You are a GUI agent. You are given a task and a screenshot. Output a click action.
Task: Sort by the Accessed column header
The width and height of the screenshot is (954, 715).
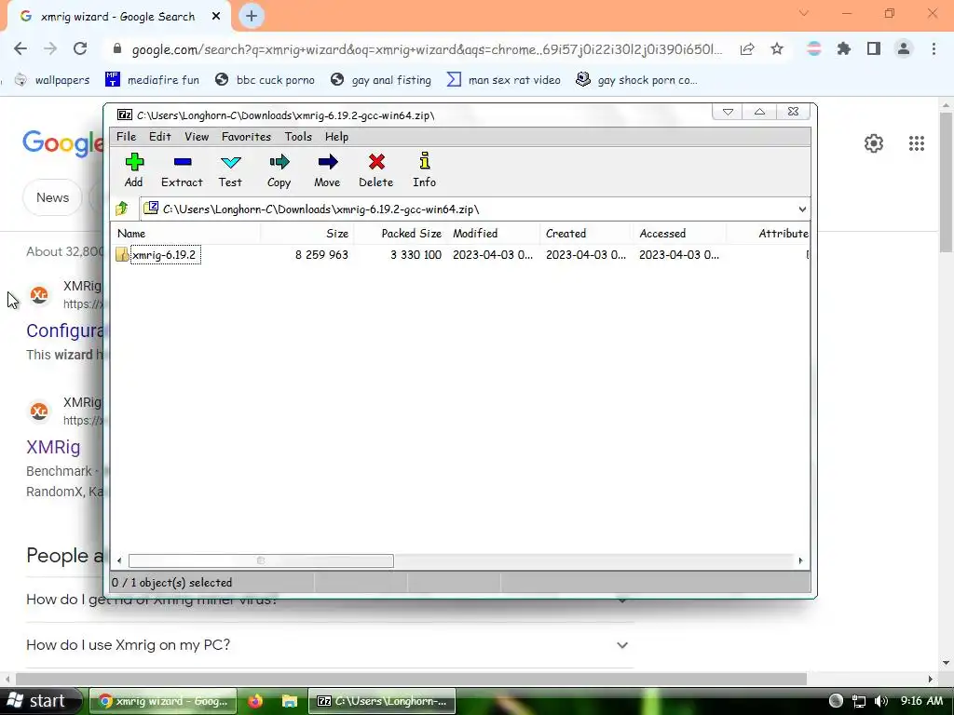click(679, 234)
